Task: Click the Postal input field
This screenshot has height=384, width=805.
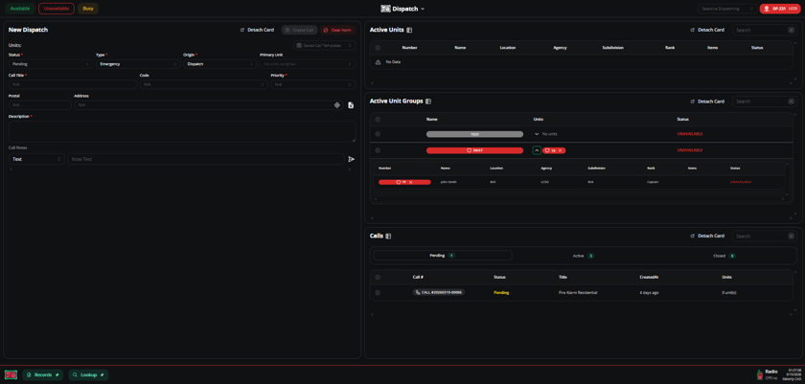Action: 40,105
